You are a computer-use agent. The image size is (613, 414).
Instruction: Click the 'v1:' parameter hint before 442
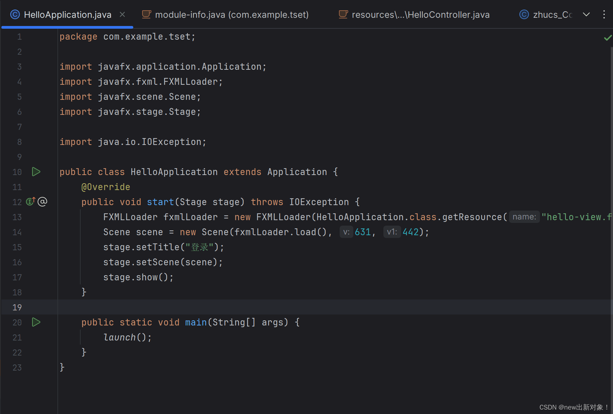tap(392, 232)
